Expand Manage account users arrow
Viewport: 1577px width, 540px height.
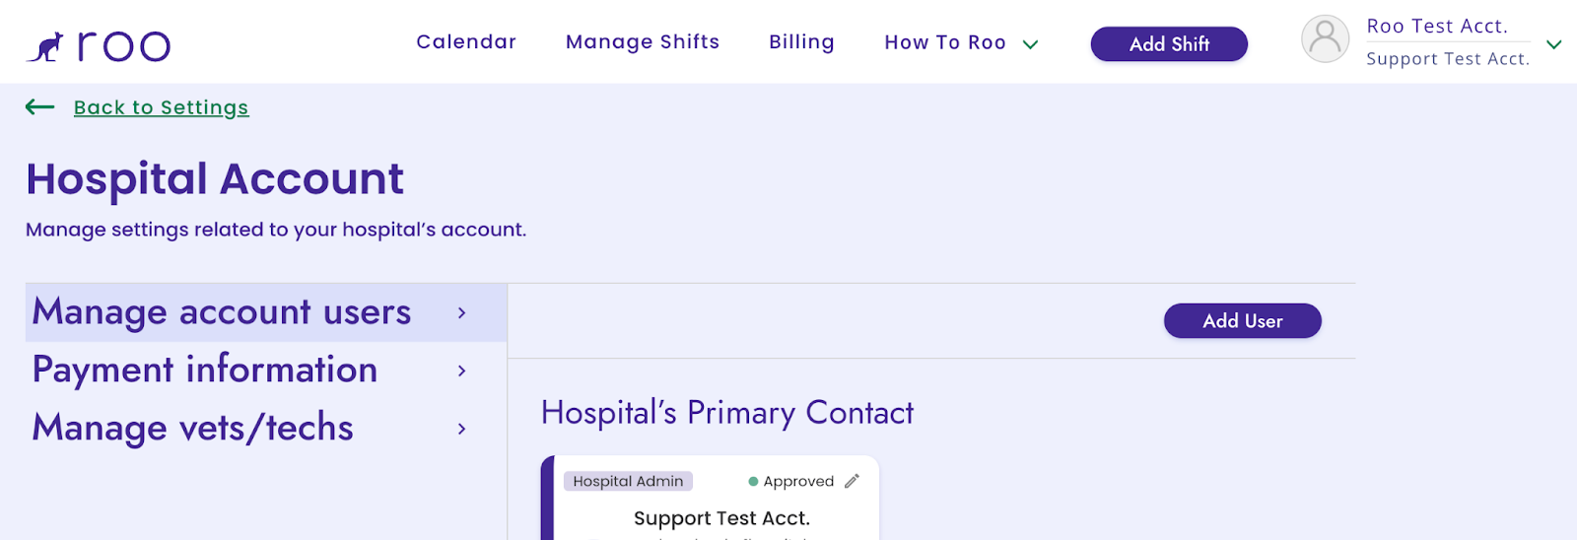tap(461, 312)
